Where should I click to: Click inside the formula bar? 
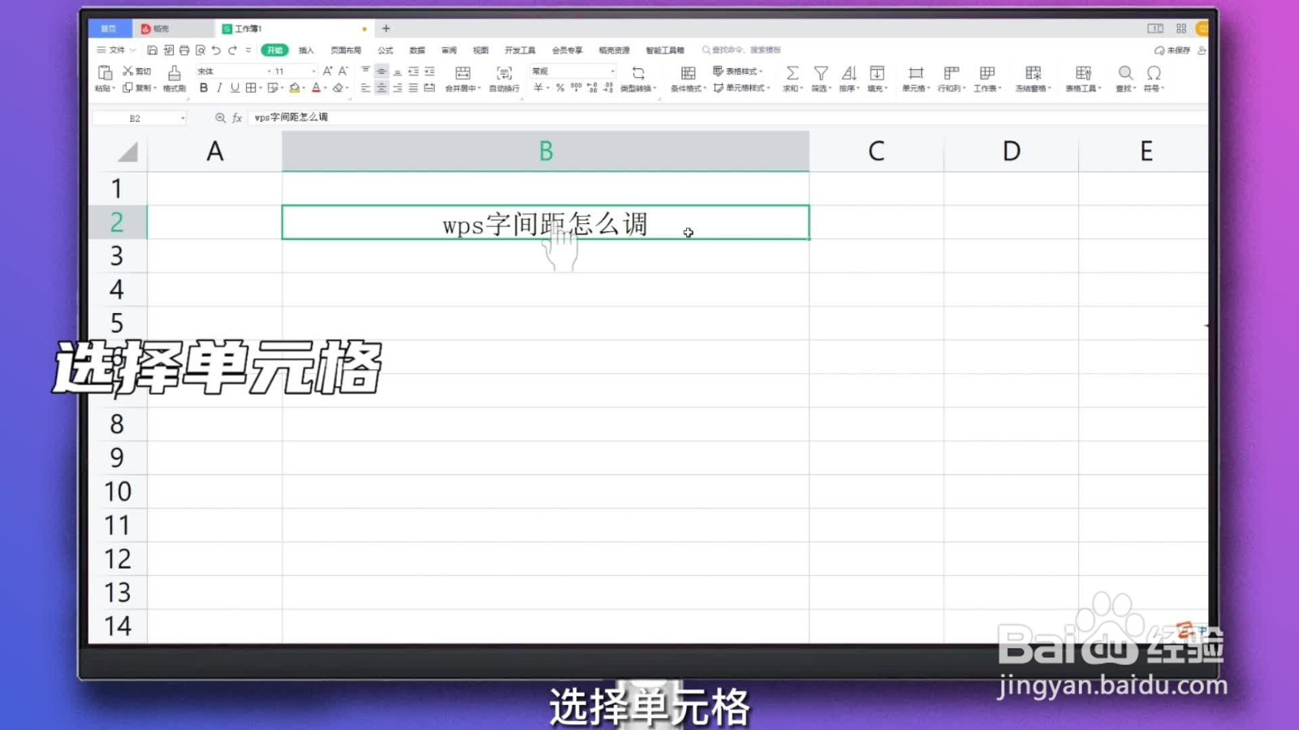pos(406,117)
